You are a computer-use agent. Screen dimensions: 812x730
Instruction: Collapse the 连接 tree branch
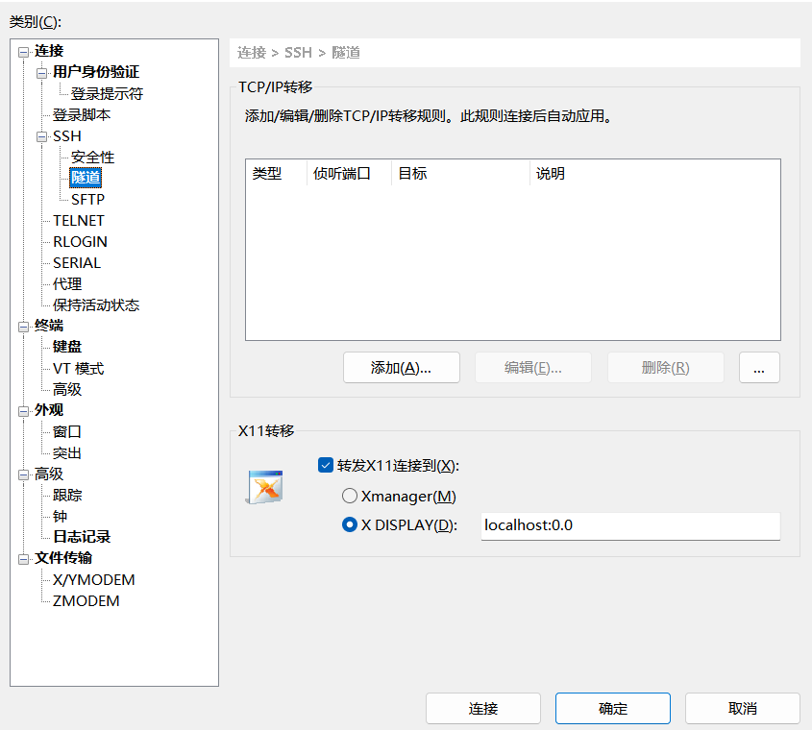22,51
